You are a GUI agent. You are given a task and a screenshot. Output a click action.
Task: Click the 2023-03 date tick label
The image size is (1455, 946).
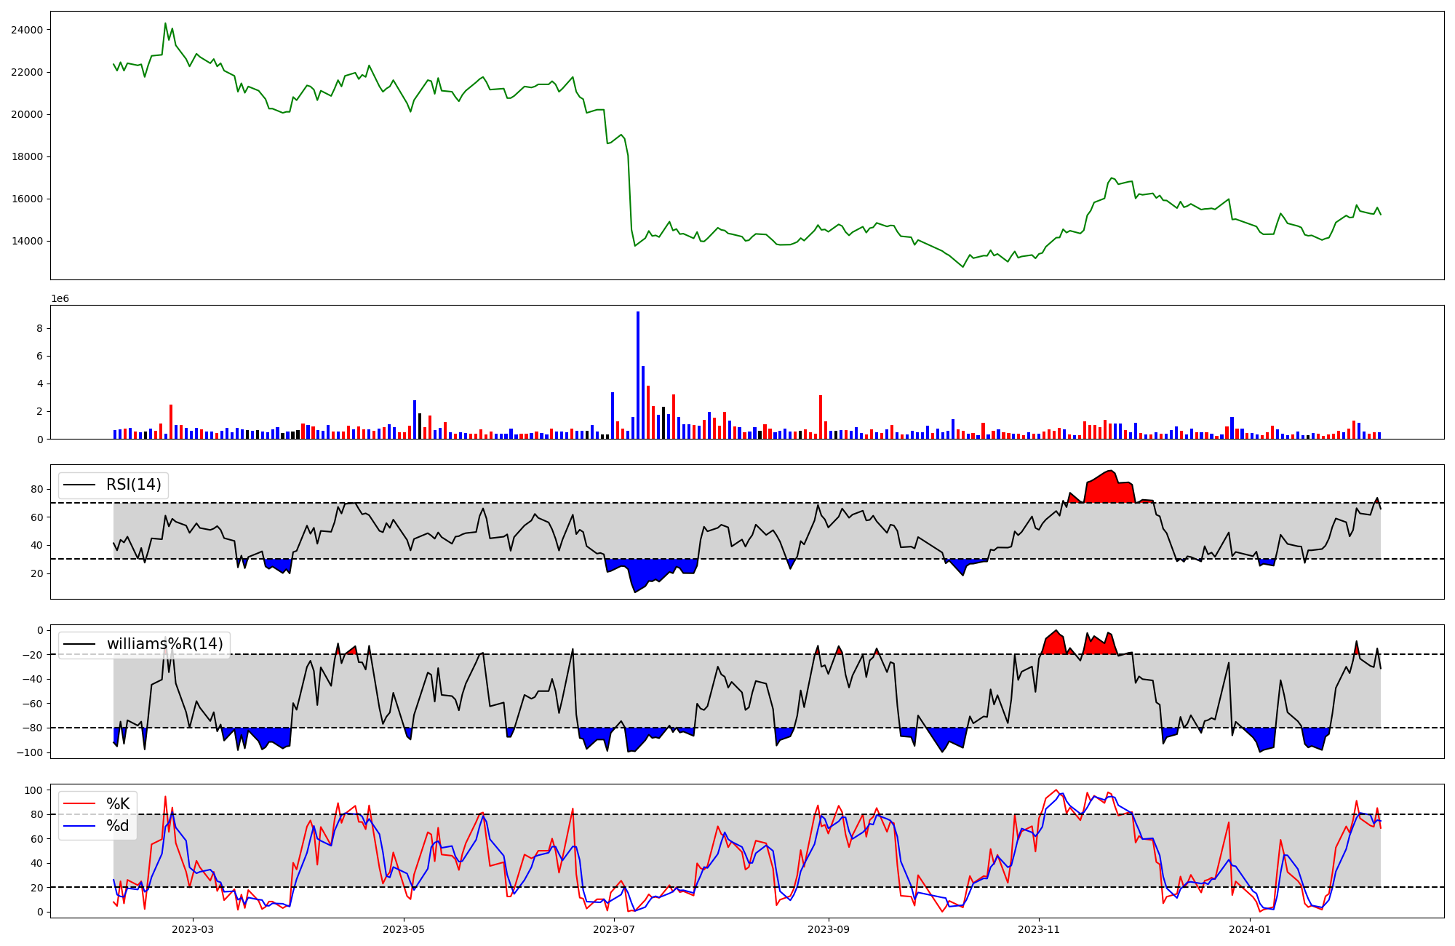coord(193,929)
